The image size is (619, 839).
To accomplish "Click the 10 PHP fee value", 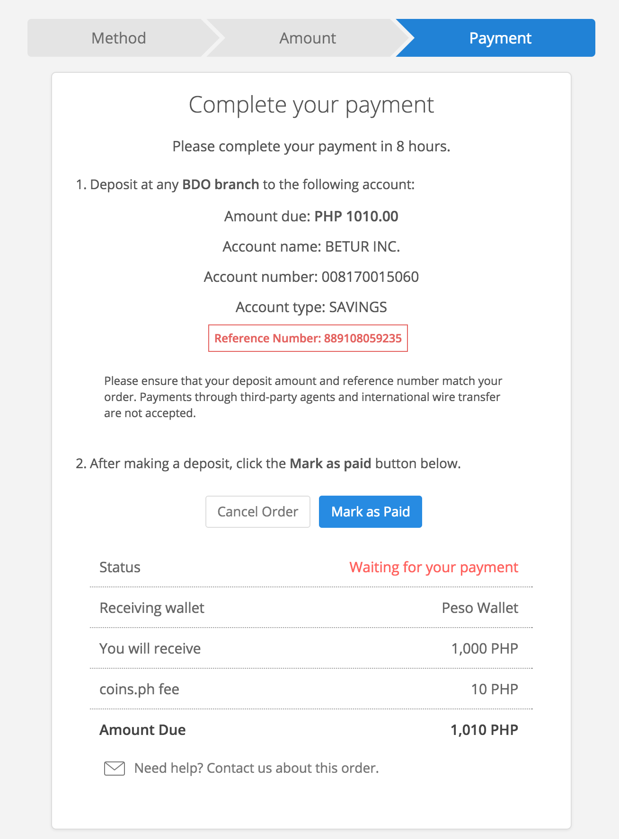I will [x=495, y=689].
